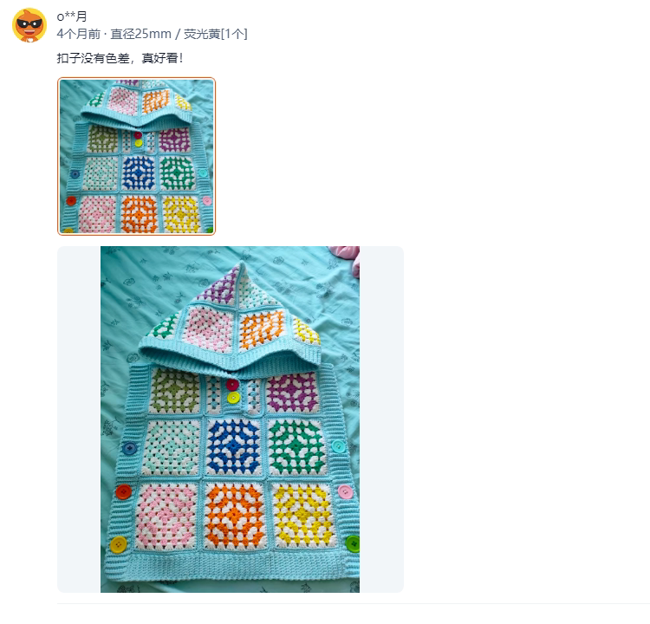
Task: Click the 4个月前 timestamp text
Action: click(x=79, y=34)
